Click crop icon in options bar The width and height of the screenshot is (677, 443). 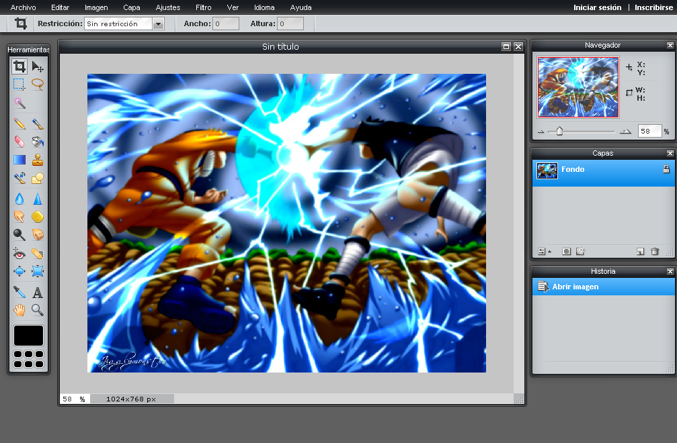click(x=21, y=23)
